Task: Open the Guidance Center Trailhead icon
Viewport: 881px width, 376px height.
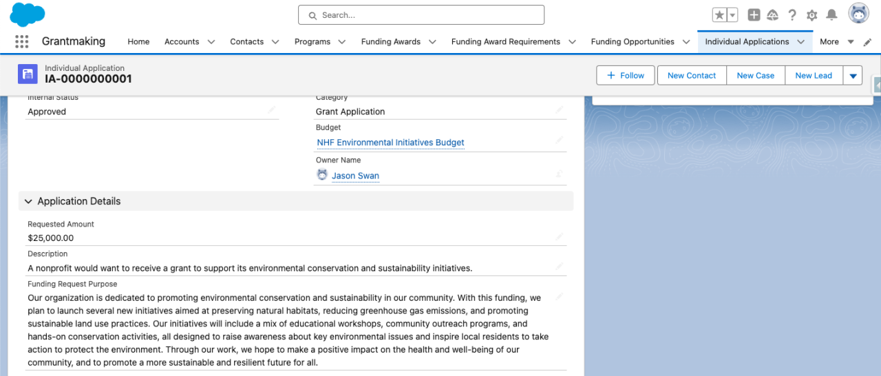Action: click(773, 15)
